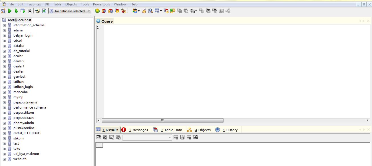Expand the belajar_login database node
The height and width of the screenshot is (166, 372).
[4, 36]
